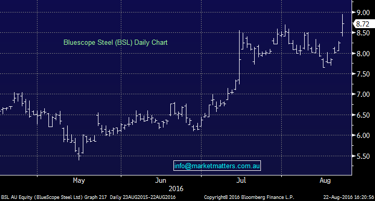Click the 7.50 price axis label
The height and width of the screenshot is (201, 375).
coord(363,74)
